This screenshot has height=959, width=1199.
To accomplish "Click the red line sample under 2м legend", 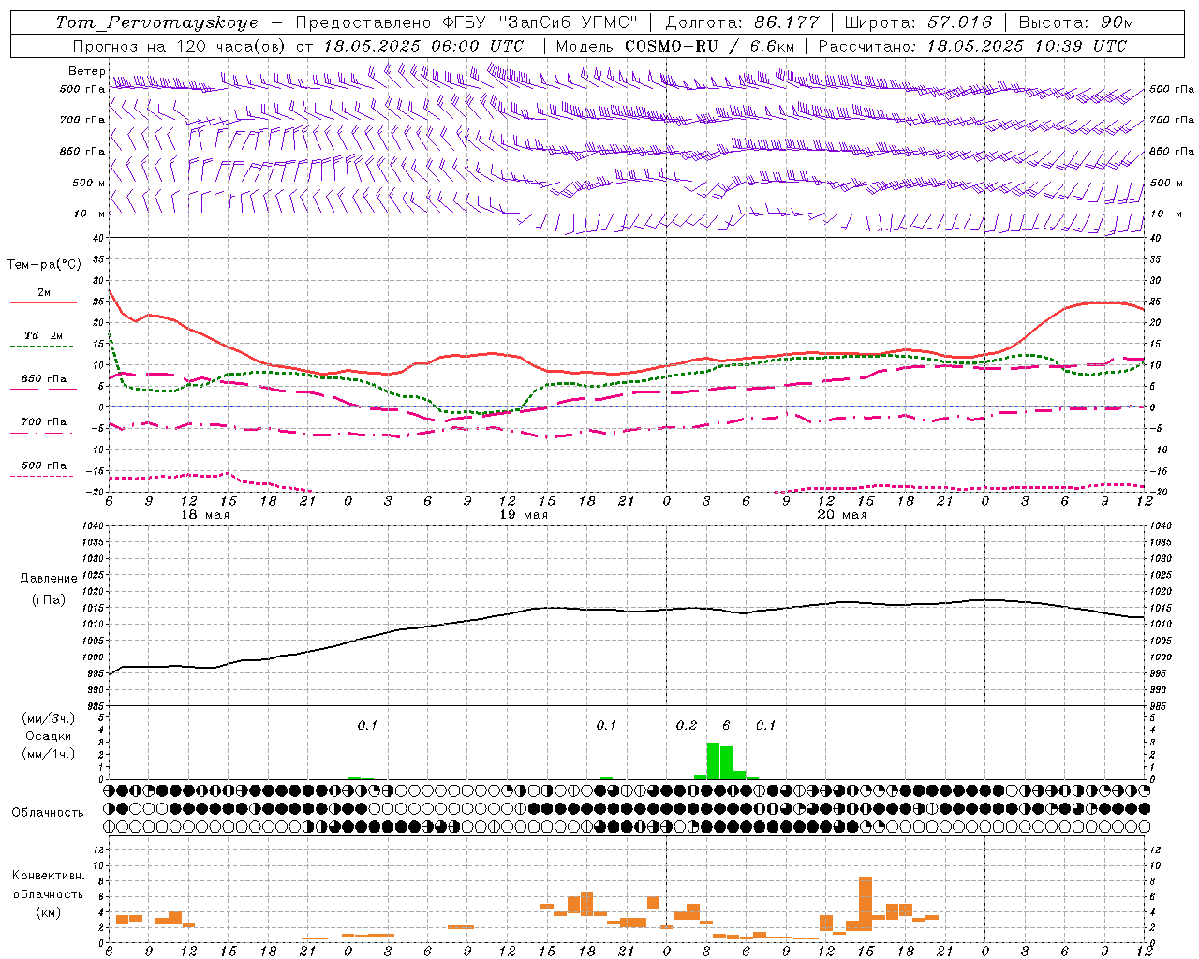I will point(43,303).
